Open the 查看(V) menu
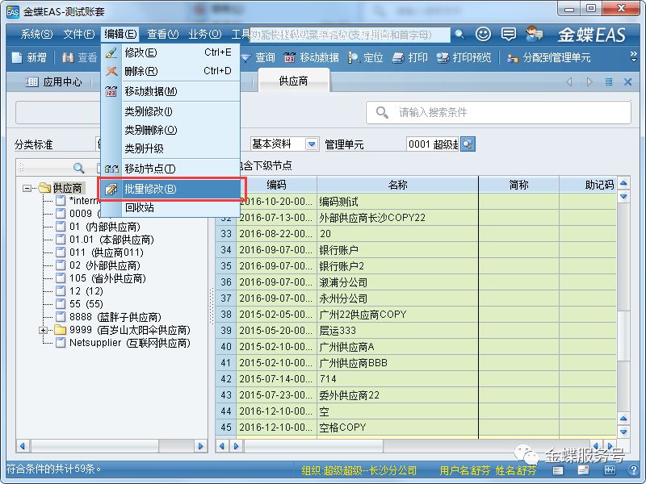This screenshot has width=646, height=484. pyautogui.click(x=163, y=34)
